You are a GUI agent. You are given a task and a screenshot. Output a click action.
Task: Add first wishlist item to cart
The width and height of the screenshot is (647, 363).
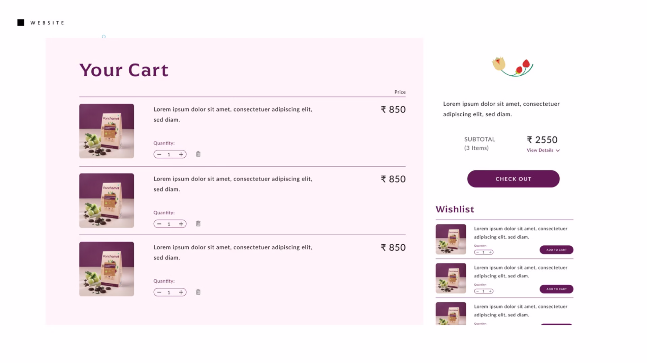point(556,250)
